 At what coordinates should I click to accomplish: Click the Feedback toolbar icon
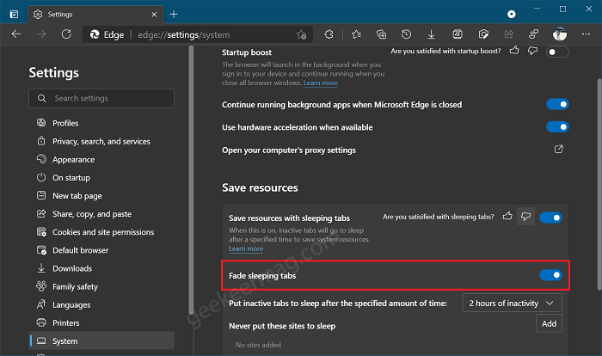pos(534,34)
